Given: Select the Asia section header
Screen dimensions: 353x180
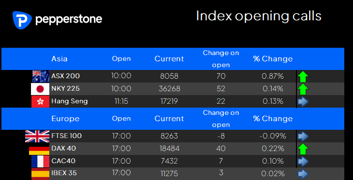Looking at the screenshot, I should click(59, 59).
